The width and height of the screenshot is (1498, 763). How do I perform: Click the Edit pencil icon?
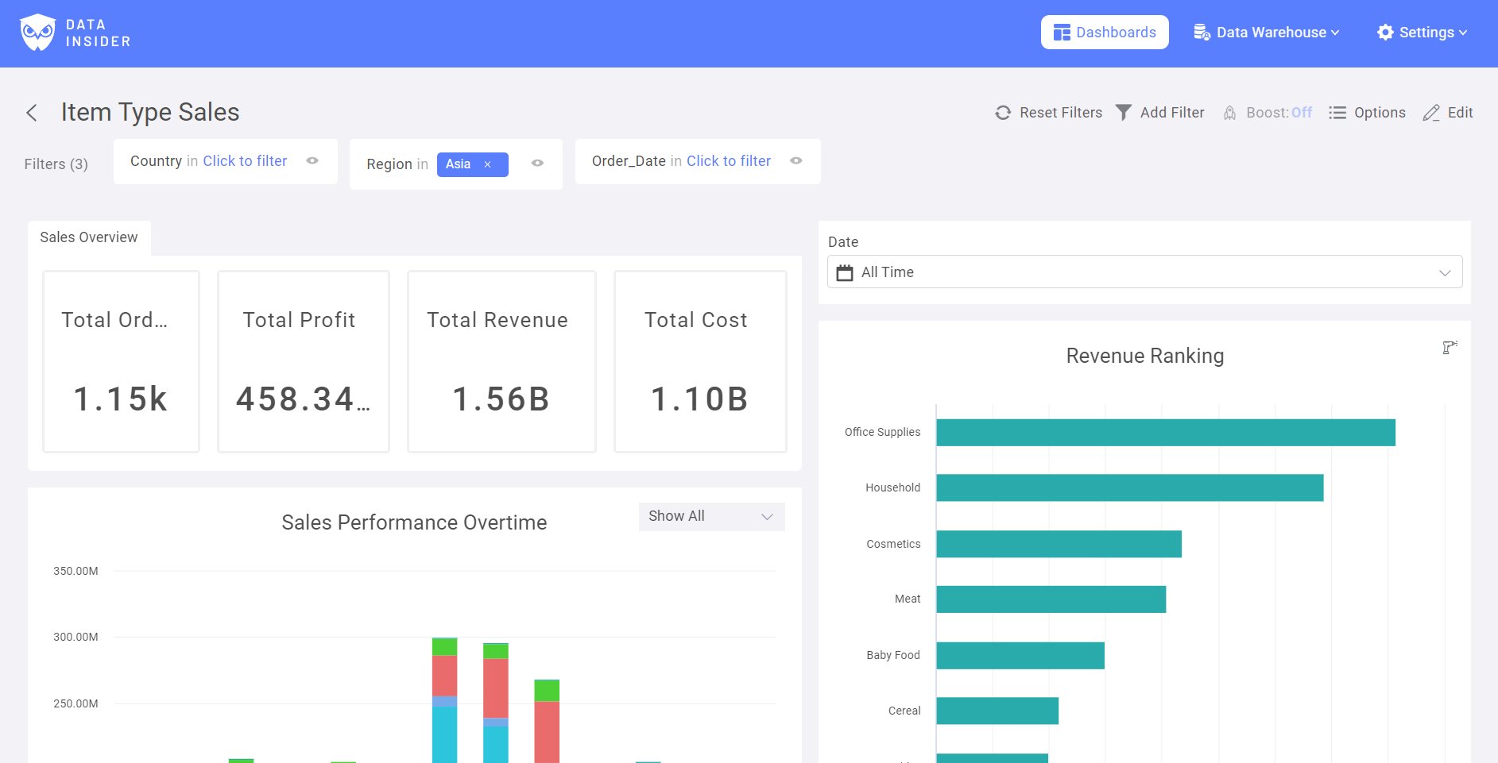(x=1431, y=113)
